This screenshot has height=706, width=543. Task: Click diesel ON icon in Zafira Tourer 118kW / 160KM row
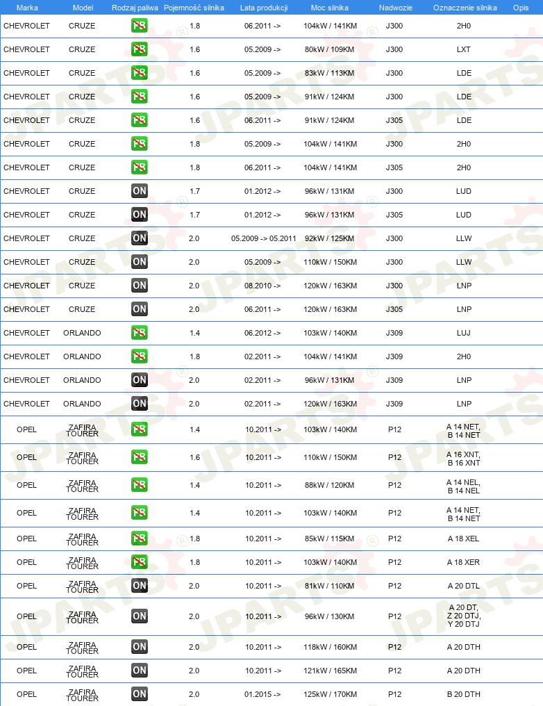coord(140,647)
